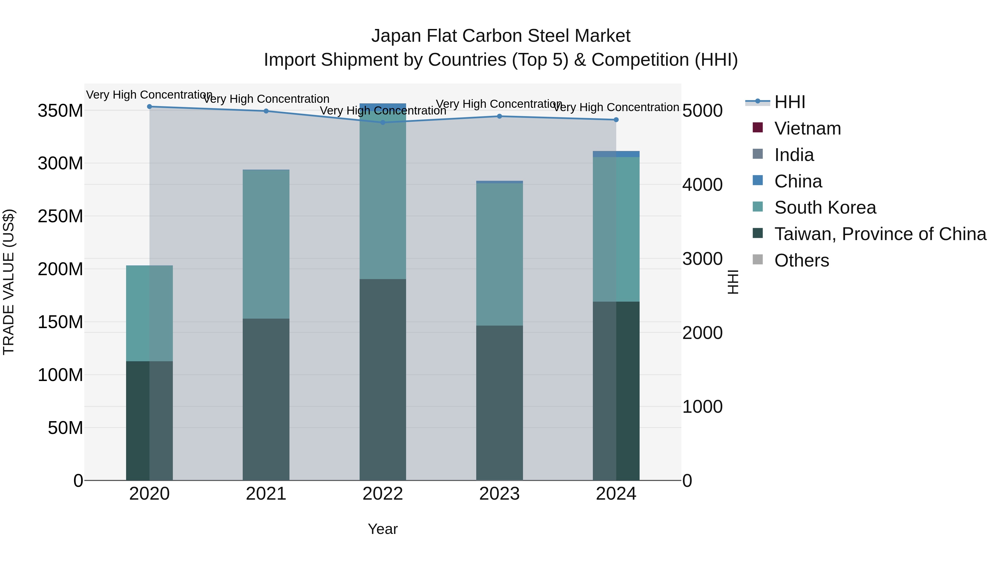Select the 2024 Taiwan bar segment

pos(616,391)
